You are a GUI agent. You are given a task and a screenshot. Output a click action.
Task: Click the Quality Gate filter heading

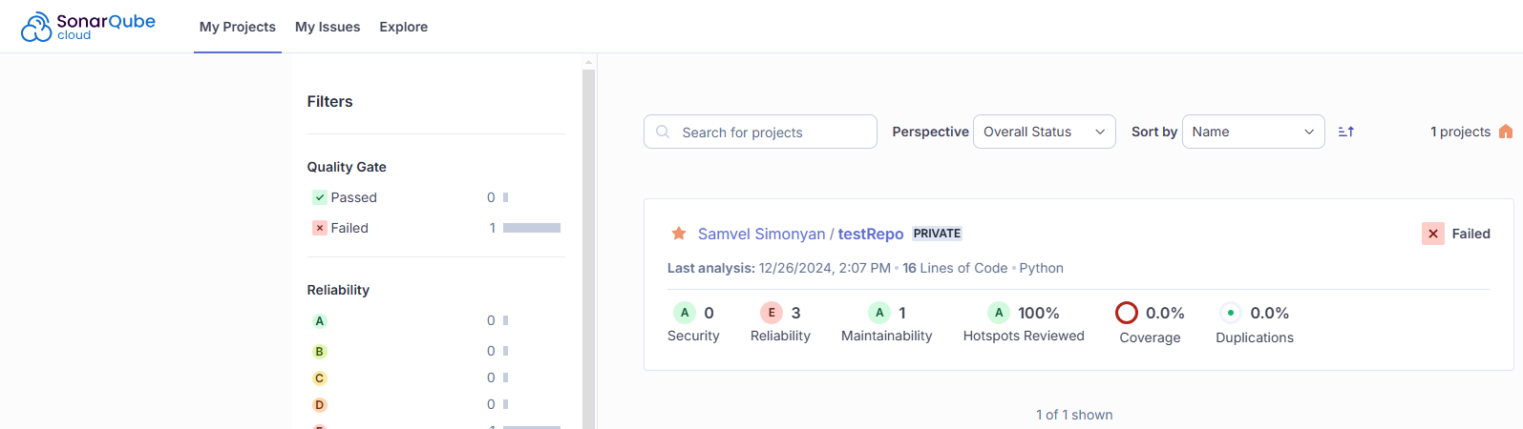pyautogui.click(x=347, y=167)
